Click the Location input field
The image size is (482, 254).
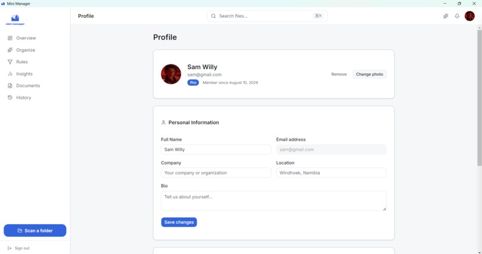[331, 173]
